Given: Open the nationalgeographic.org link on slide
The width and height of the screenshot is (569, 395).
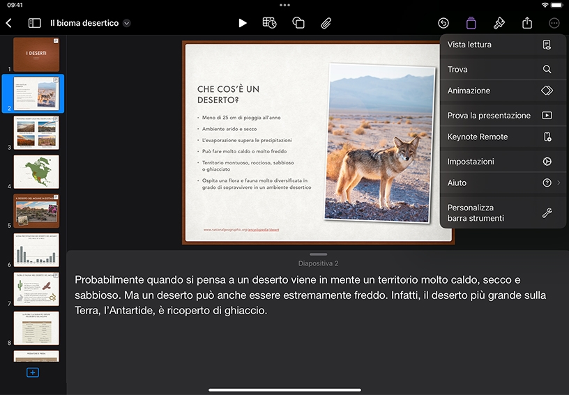Looking at the screenshot, I should tap(241, 229).
